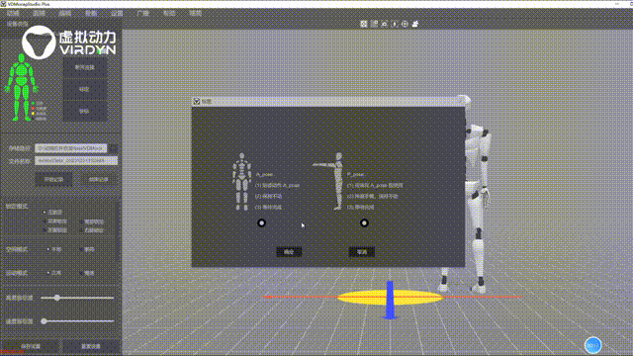
Task: Click the crosshair target icon in the viewport toolbar
Action: (x=405, y=24)
